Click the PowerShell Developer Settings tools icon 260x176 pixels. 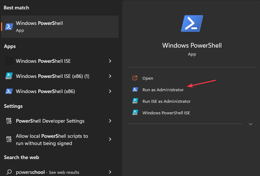coord(9,121)
